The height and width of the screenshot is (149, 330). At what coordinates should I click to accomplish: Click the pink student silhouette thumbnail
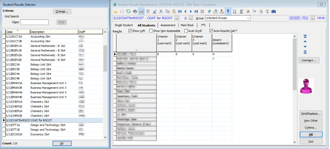pos(306,86)
